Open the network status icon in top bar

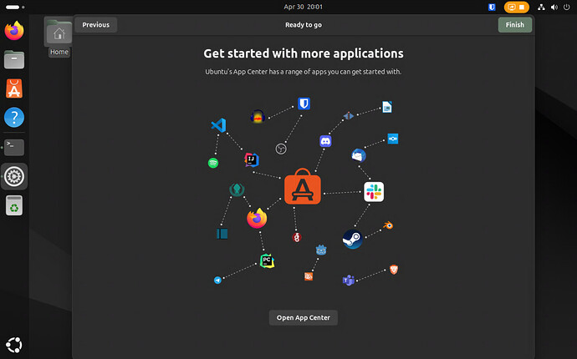point(541,7)
